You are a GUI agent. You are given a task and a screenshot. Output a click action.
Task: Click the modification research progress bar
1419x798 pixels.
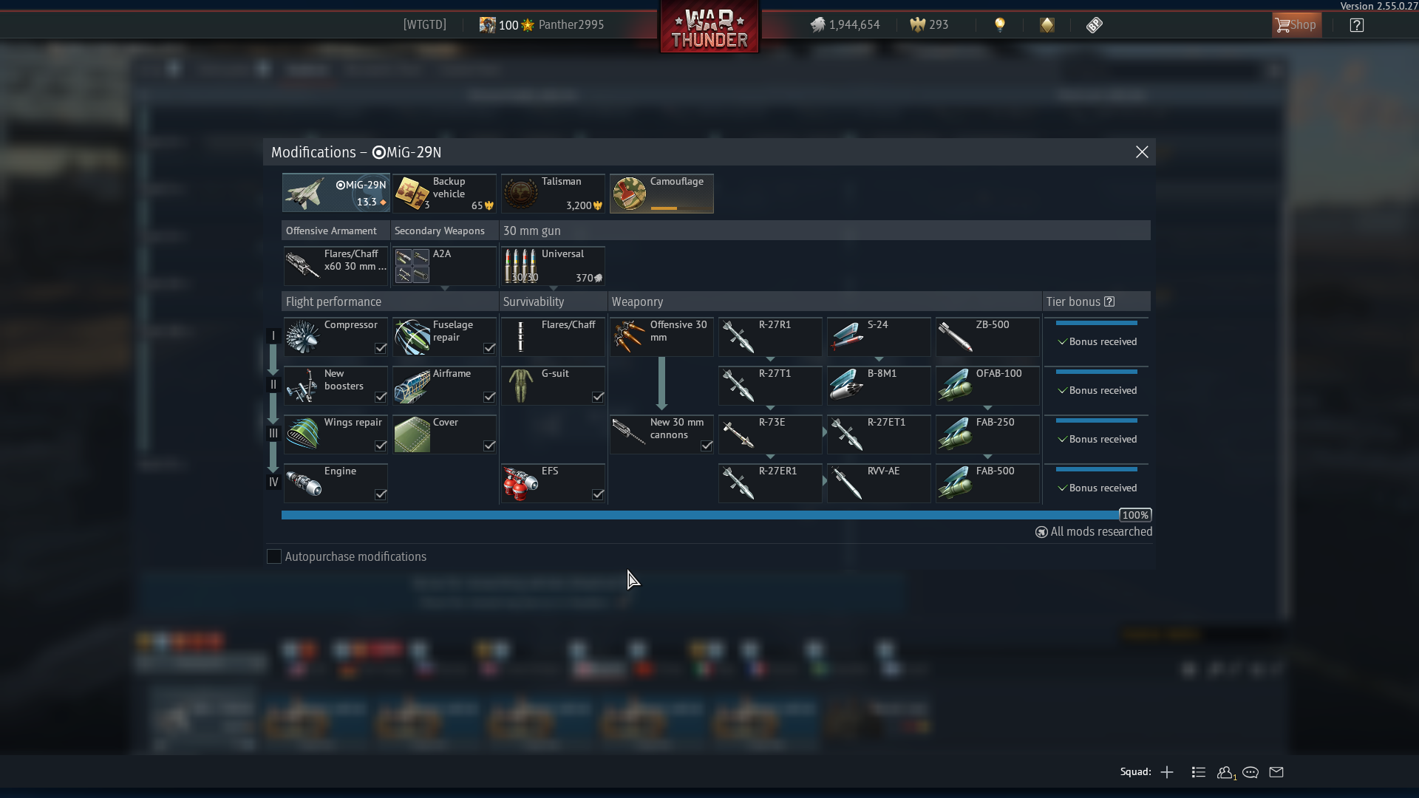699,515
